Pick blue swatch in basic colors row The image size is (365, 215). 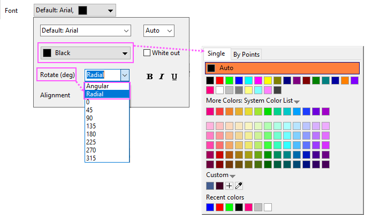pos(239,81)
